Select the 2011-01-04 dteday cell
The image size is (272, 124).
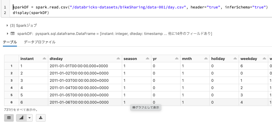pos(85,88)
